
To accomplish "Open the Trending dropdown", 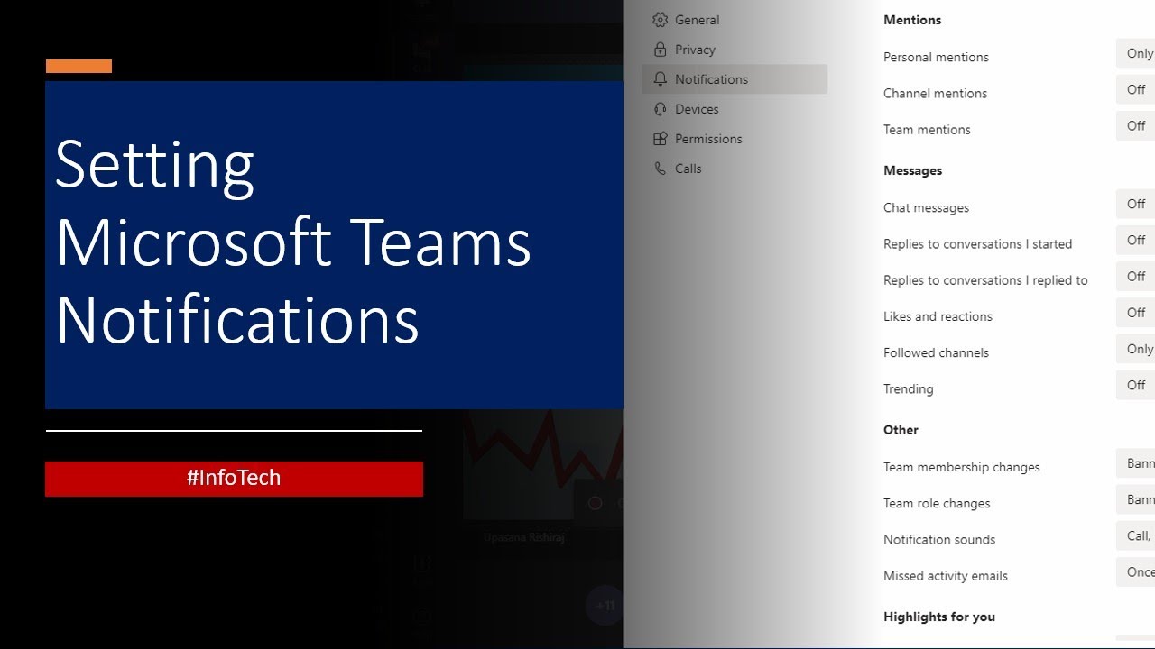I will pos(1136,385).
